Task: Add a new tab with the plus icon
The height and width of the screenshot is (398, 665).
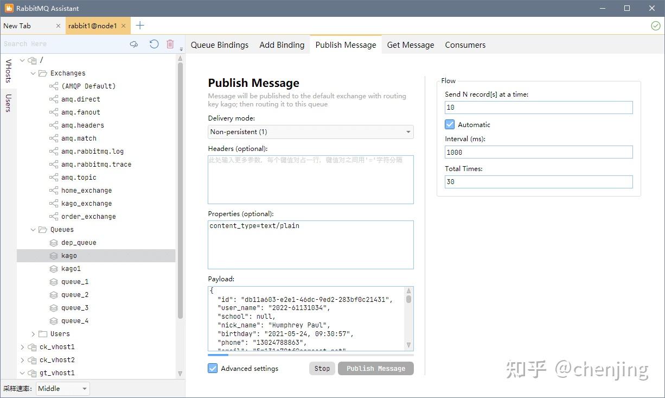Action: [x=140, y=26]
